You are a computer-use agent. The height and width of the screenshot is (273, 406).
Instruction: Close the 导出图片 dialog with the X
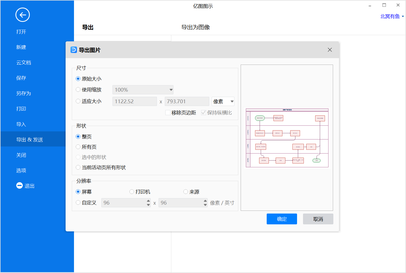click(x=330, y=50)
